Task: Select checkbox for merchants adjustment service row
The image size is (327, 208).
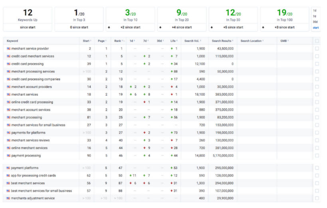Action: pos(317,198)
